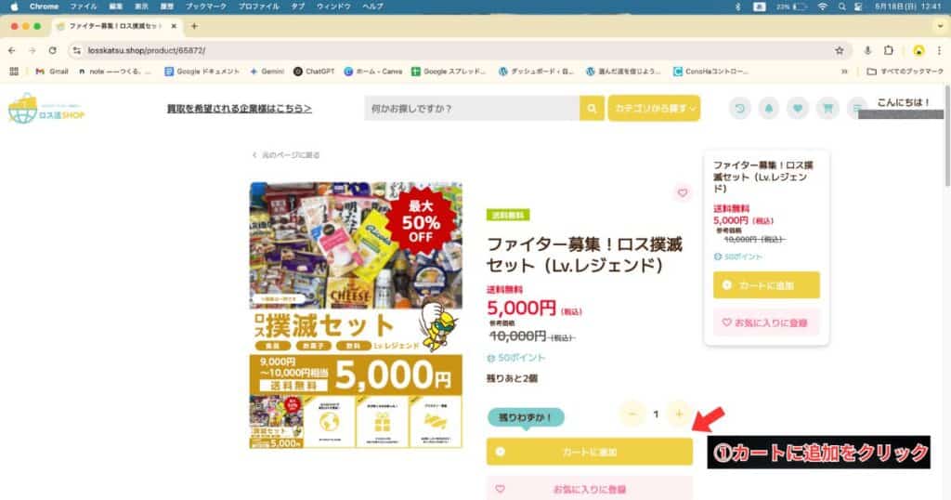Viewport: 951px width, 500px height.
Task: Decrease quantity with the minus button
Action: (632, 414)
